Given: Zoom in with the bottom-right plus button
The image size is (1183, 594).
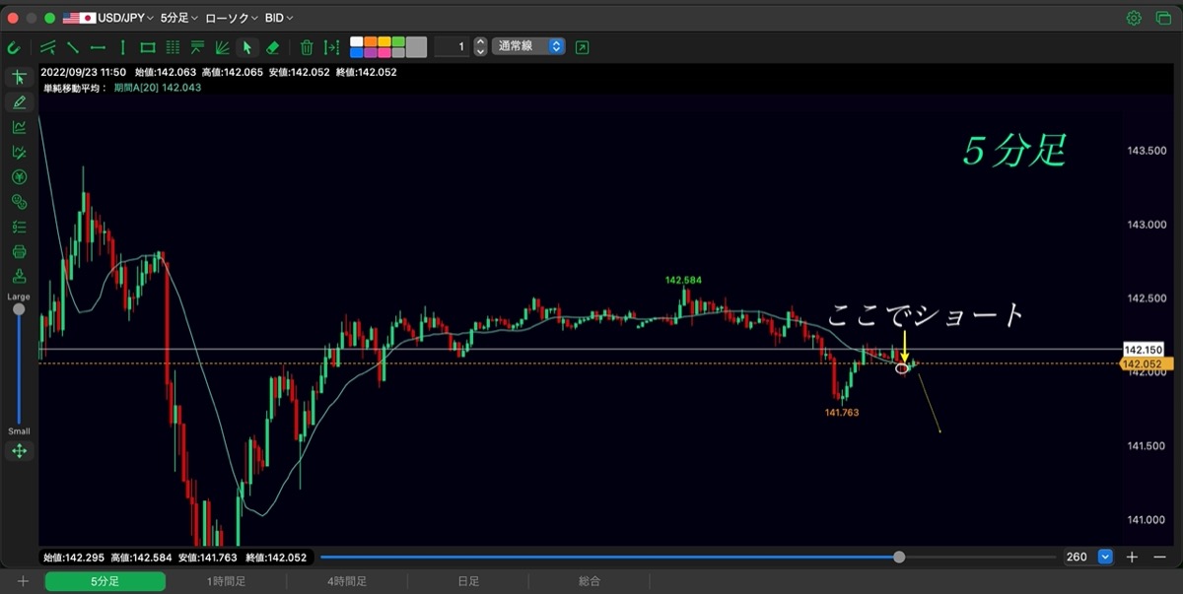Looking at the screenshot, I should 1132,557.
